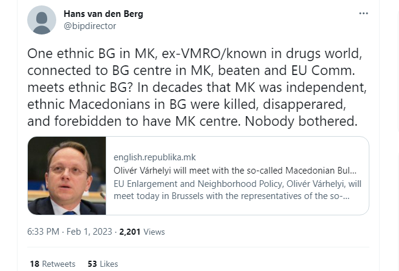Screen dimensions: 399x271
Task: Open the 'Olivér Várhelyi will meet' headline
Action: pyautogui.click(x=236, y=170)
